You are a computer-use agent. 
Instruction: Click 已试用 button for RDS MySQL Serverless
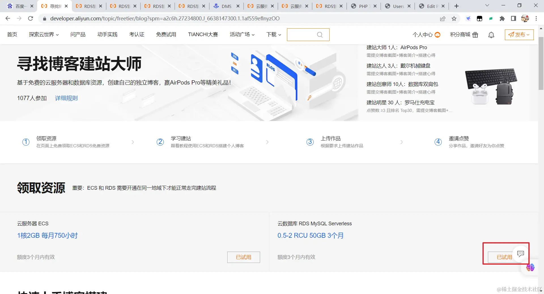pyautogui.click(x=504, y=257)
